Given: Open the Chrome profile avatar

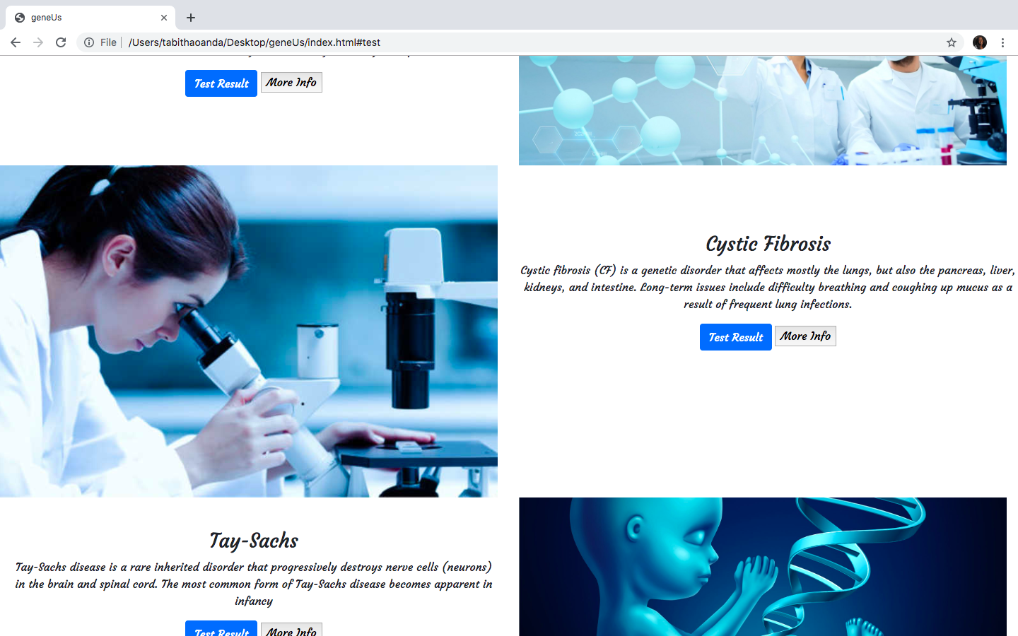Looking at the screenshot, I should 979,42.
